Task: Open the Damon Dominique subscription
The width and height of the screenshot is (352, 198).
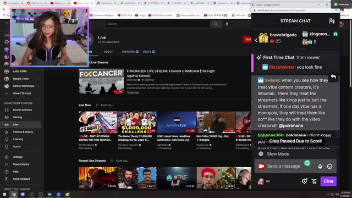Action: tap(21, 86)
